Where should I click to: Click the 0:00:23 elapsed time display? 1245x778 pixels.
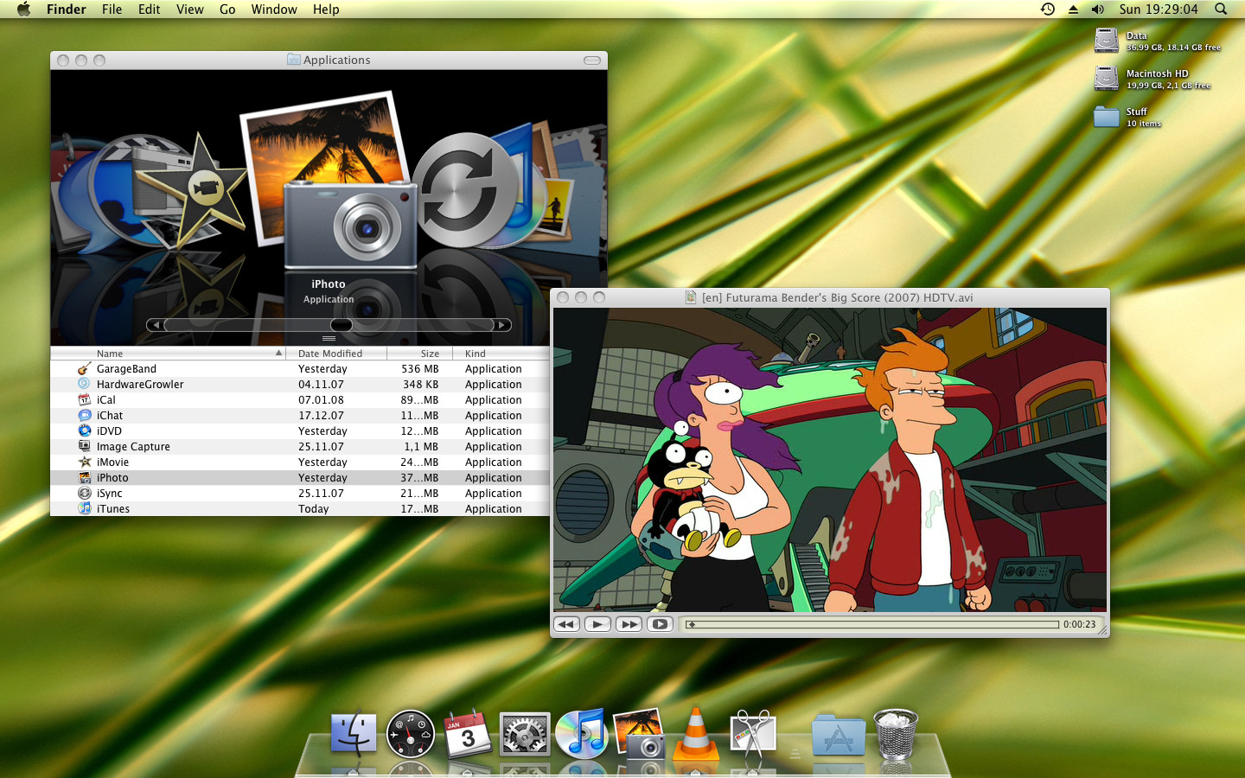pos(1079,624)
